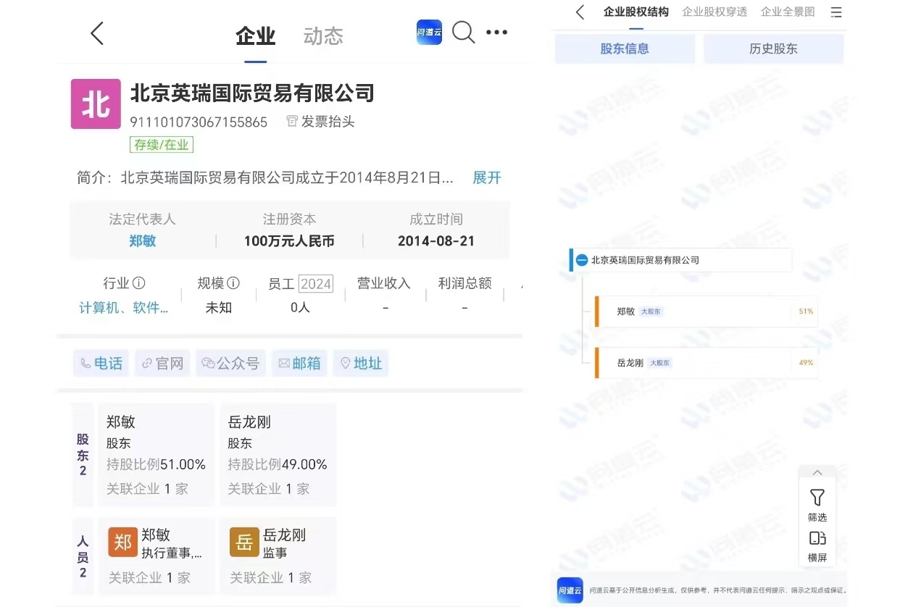
Task: Tap the 问道云 blue logo icon
Action: 429,33
